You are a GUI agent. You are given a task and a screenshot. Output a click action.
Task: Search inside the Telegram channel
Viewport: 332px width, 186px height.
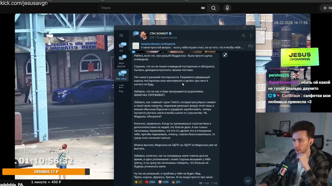point(244,35)
